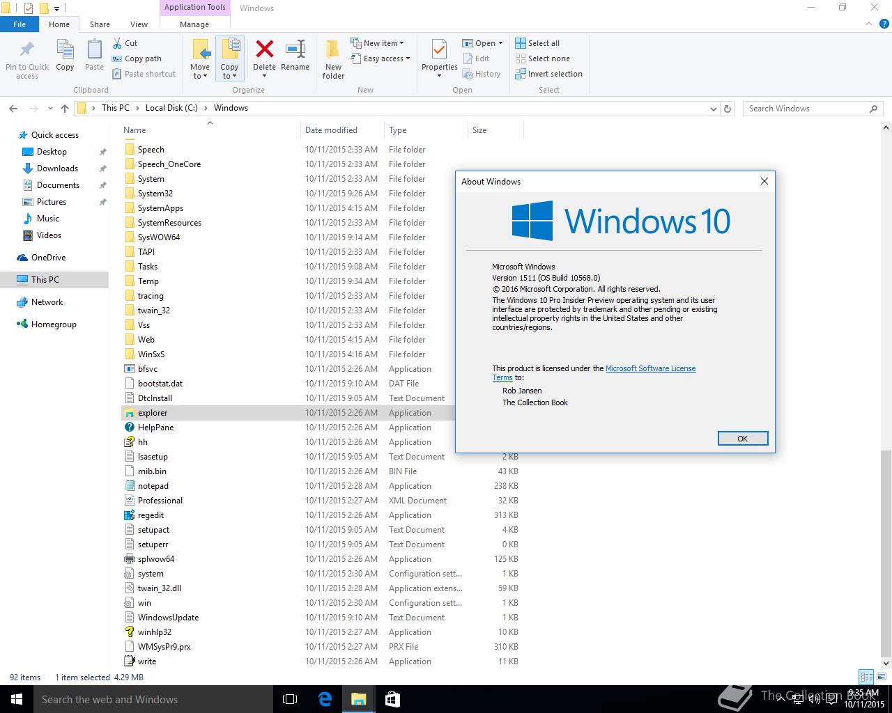Image resolution: width=892 pixels, height=713 pixels.
Task: Click Invert selection
Action: tap(548, 74)
